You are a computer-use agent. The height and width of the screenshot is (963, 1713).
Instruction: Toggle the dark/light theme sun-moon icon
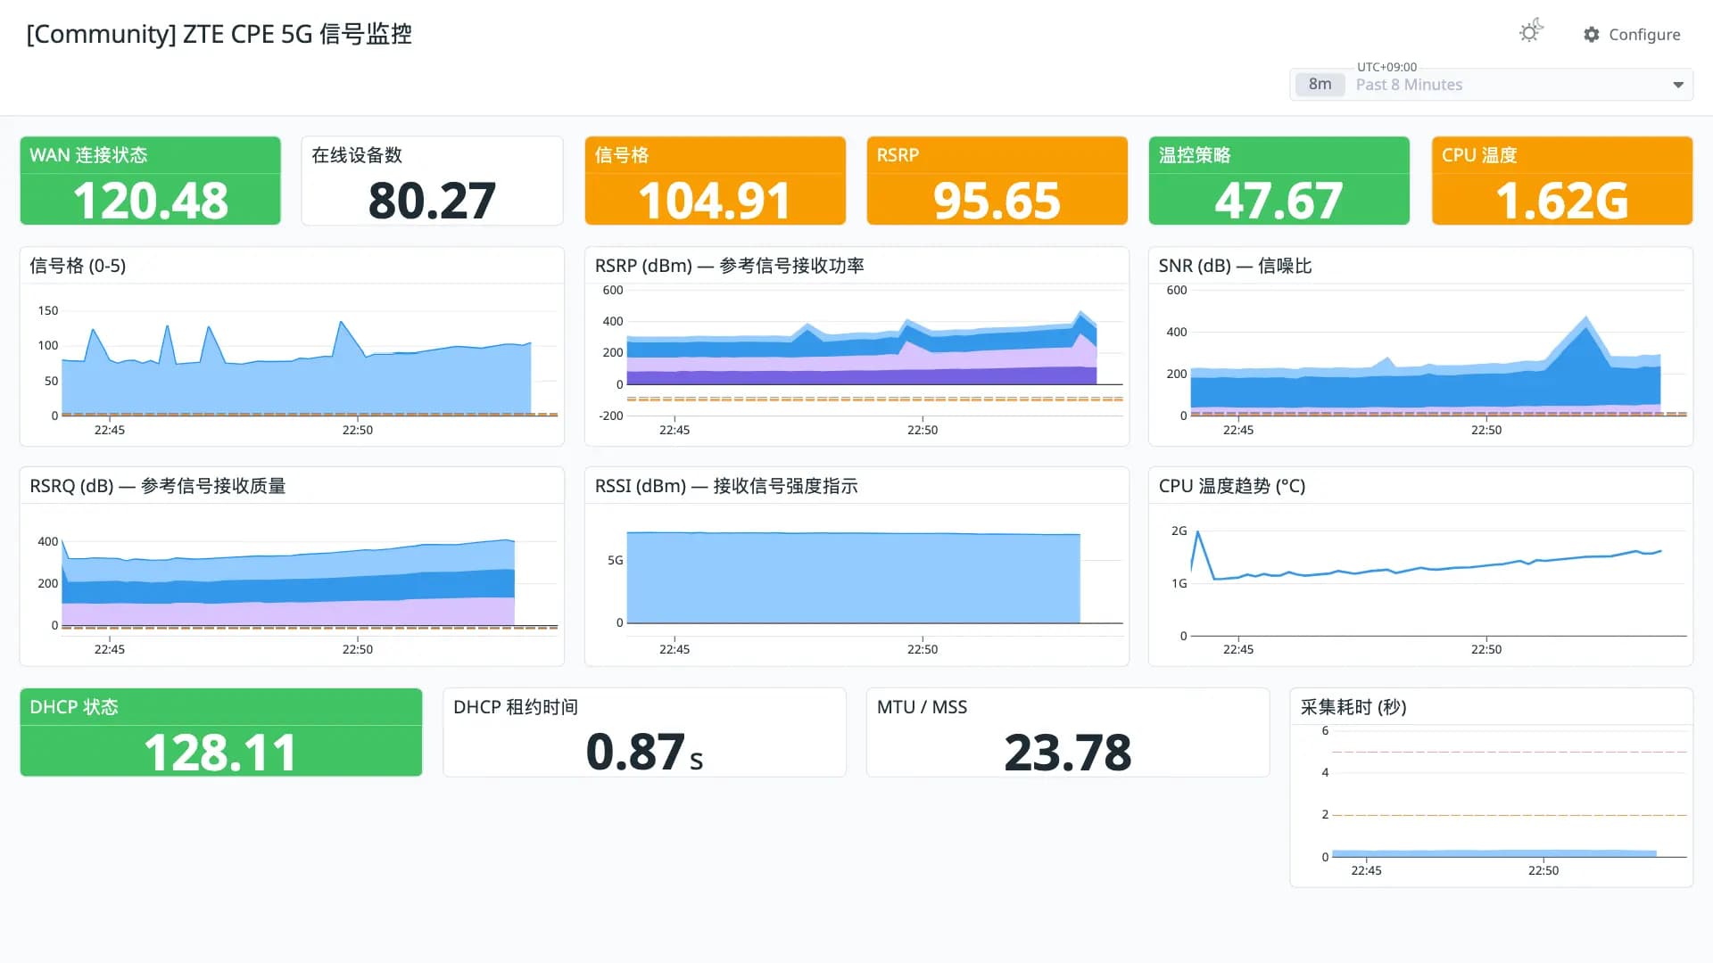1531,32
